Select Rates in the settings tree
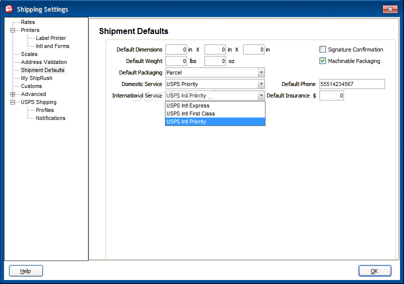404x284 pixels. pos(28,22)
